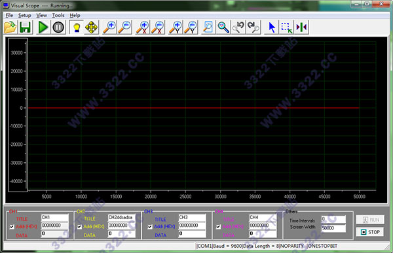The width and height of the screenshot is (393, 253).
Task: Click the 'Time Intervals' label
Action: pyautogui.click(x=302, y=220)
